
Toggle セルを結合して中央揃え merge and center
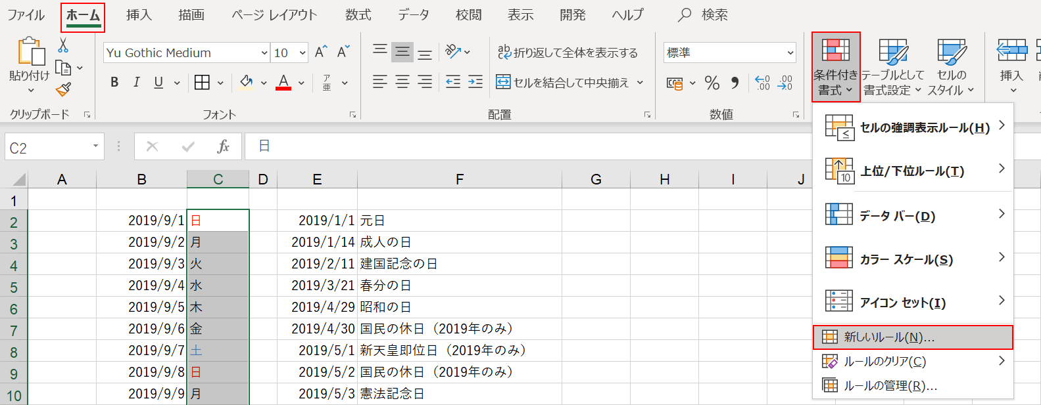[x=563, y=82]
